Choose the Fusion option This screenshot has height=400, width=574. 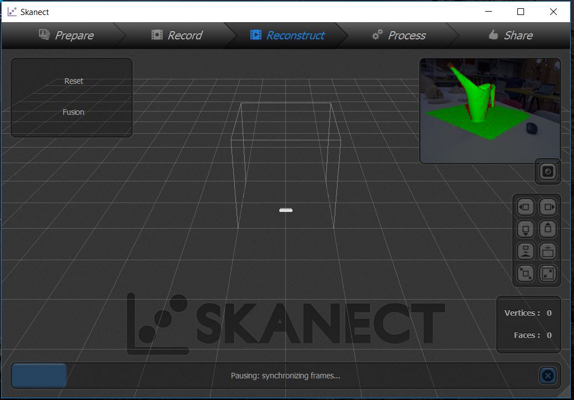tap(73, 112)
